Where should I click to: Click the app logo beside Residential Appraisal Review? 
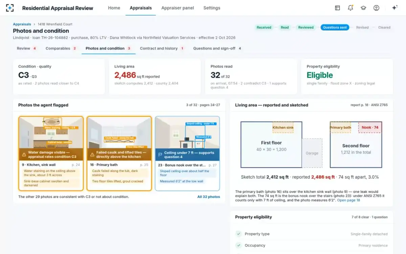coord(10,8)
